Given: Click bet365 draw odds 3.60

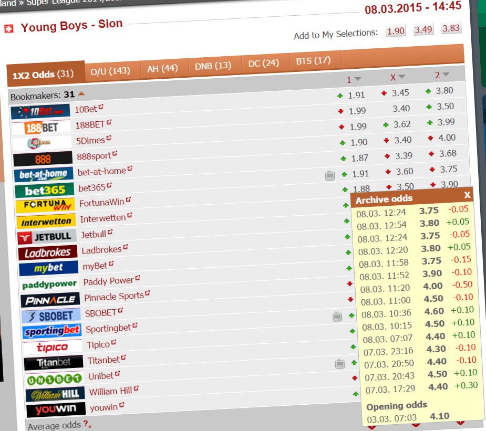Looking at the screenshot, I should click(x=405, y=172).
